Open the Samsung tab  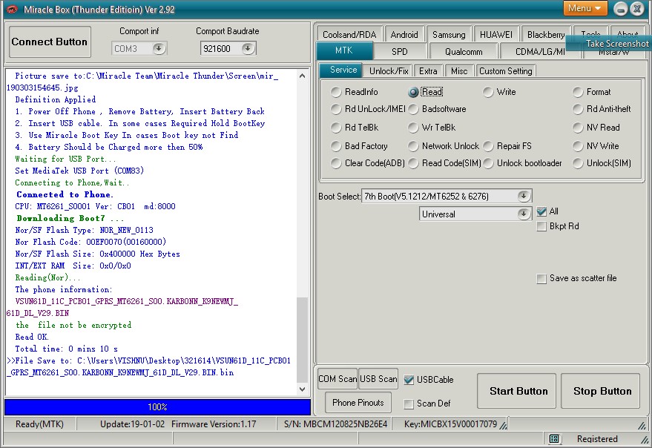[x=449, y=35]
